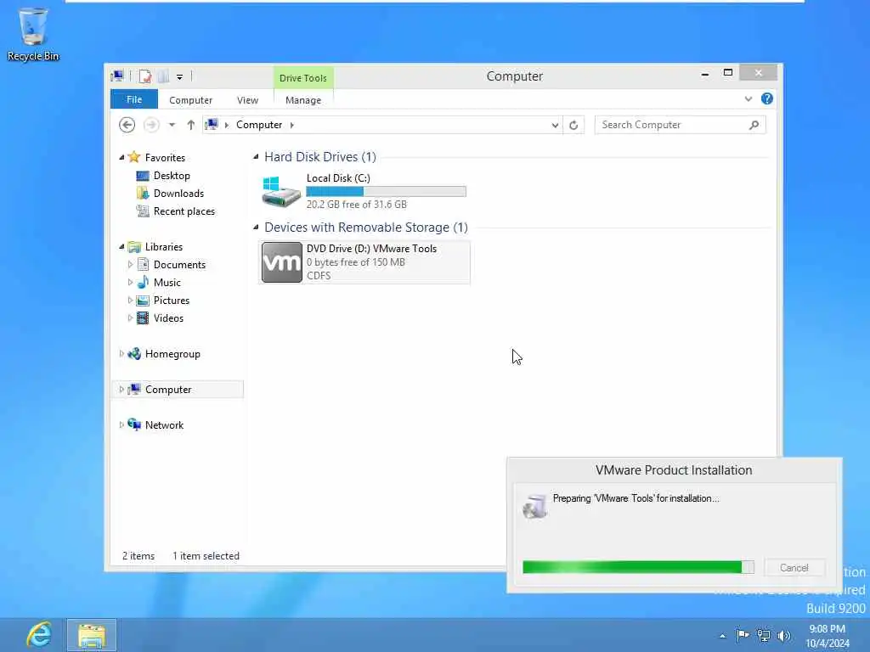The width and height of the screenshot is (870, 652).
Task: Open network status tray icon
Action: coord(764,635)
